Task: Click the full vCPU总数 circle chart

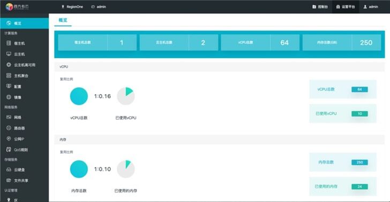Action: pyautogui.click(x=79, y=96)
